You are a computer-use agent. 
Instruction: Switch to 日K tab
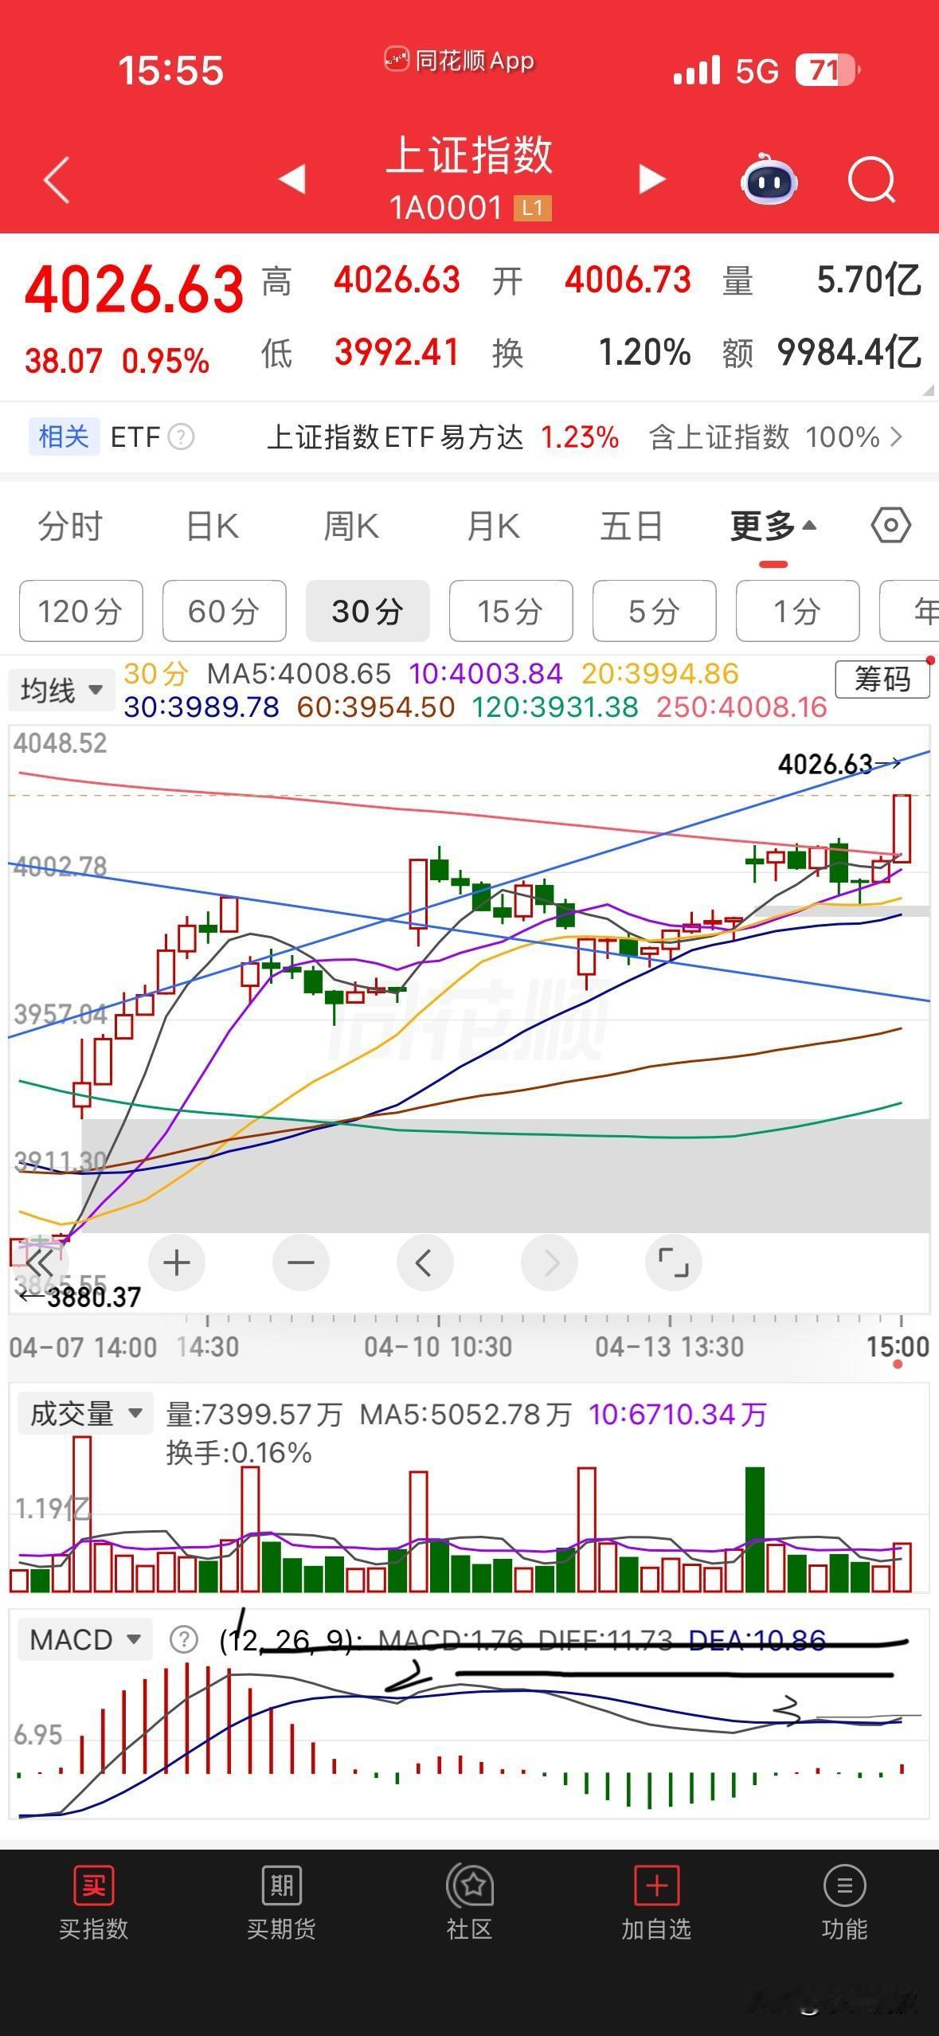[x=212, y=527]
